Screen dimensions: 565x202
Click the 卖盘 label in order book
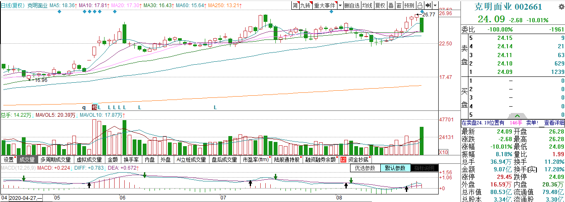(465, 55)
